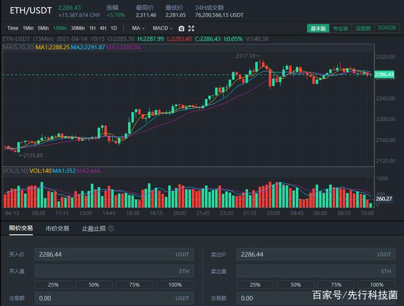Expand chart to fullscreen
404x306 pixels.
click(191, 28)
